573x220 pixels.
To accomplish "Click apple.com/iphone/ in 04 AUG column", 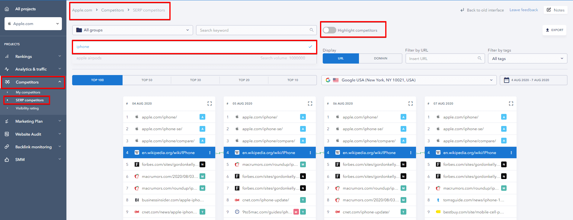I will 159,117.
